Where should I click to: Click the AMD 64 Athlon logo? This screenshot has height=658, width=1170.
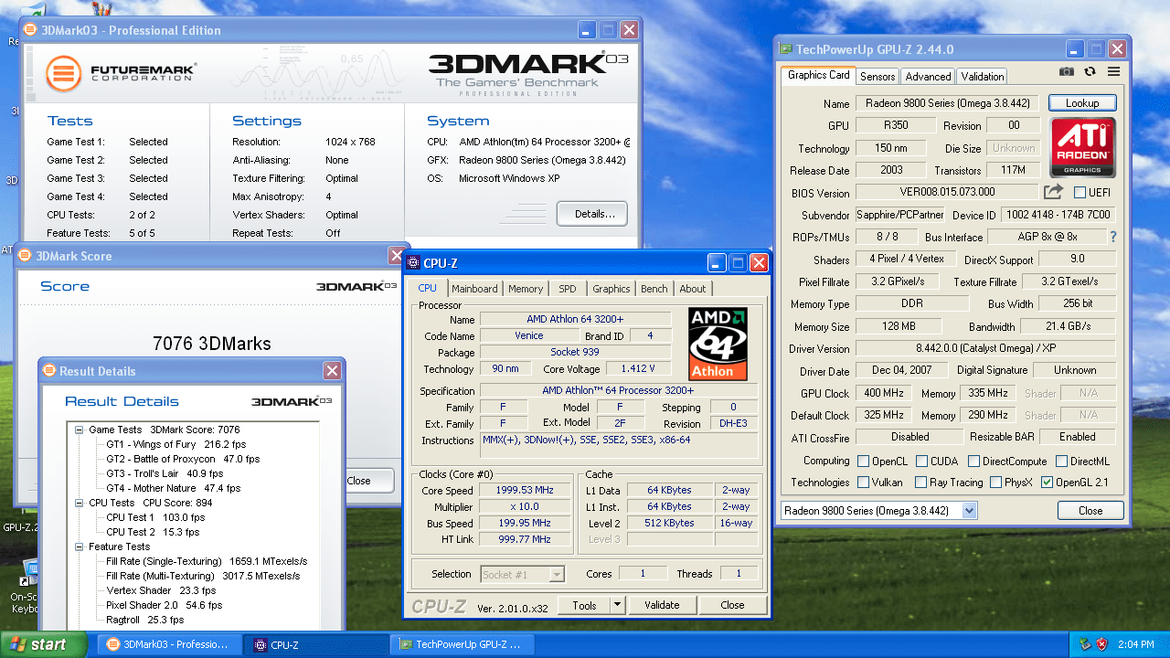[x=718, y=344]
